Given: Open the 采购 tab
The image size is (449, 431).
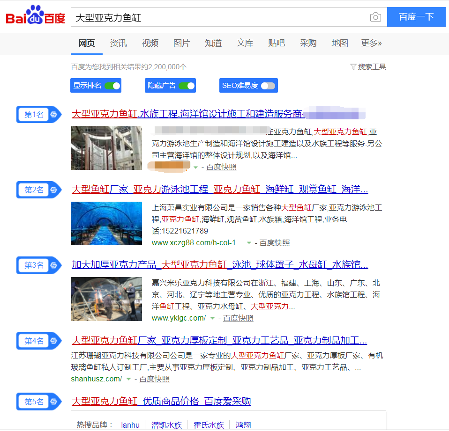Looking at the screenshot, I should point(308,43).
